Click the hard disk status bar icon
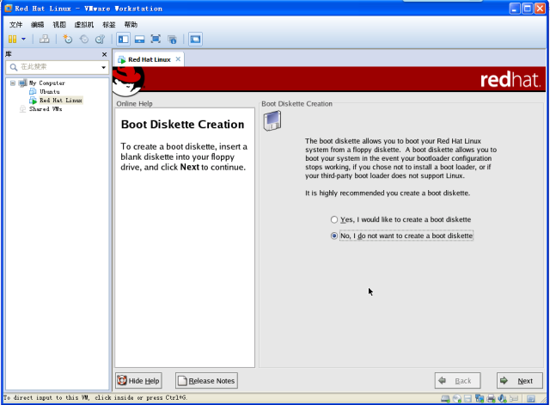 (445, 399)
